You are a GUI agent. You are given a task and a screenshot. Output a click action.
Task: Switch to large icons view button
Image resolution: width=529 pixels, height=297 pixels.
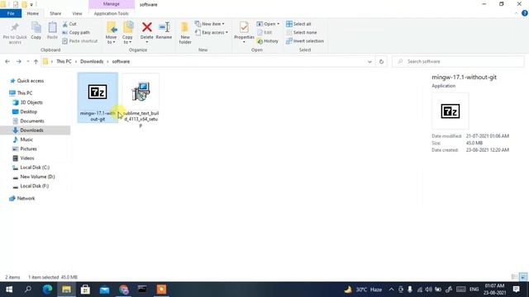click(x=523, y=277)
